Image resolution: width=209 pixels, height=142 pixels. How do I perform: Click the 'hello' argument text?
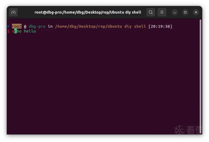[x=30, y=31]
